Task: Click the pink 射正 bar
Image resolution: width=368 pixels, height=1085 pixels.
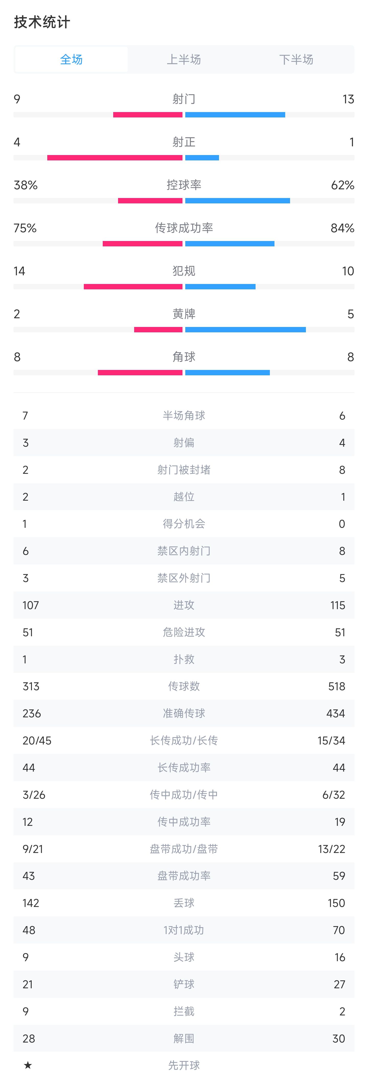Action: coord(114,158)
